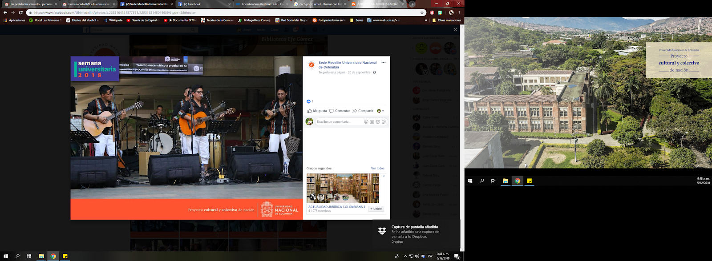Open the green extension icon in Chrome toolbar
Screen dimensions: 712x261
[440, 12]
